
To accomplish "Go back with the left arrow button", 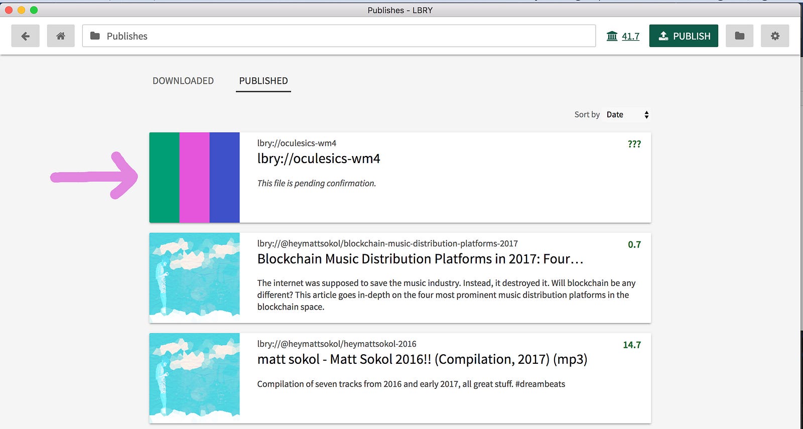I will pyautogui.click(x=26, y=36).
